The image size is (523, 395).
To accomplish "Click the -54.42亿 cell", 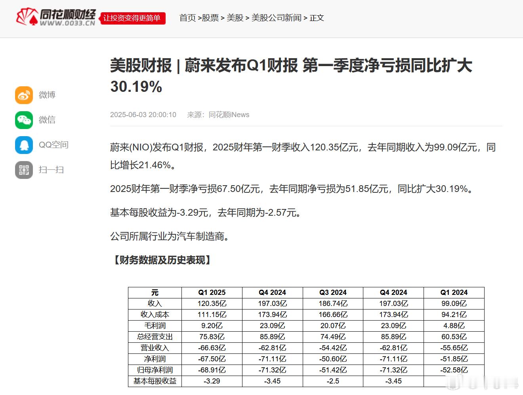I will coord(333,348).
